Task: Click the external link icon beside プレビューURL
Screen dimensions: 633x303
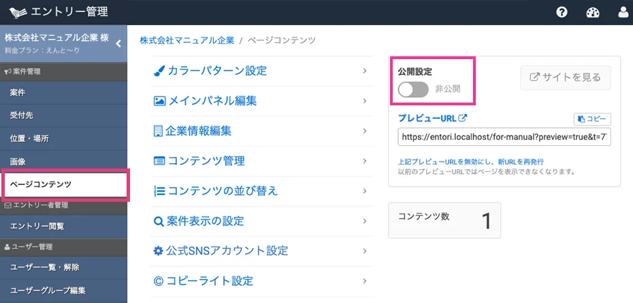Action: (x=463, y=118)
